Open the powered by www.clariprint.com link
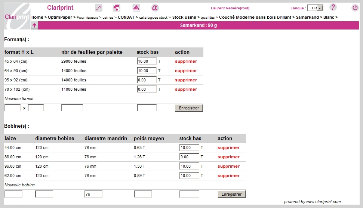Viewport: 363px width, 208px height. (312, 202)
